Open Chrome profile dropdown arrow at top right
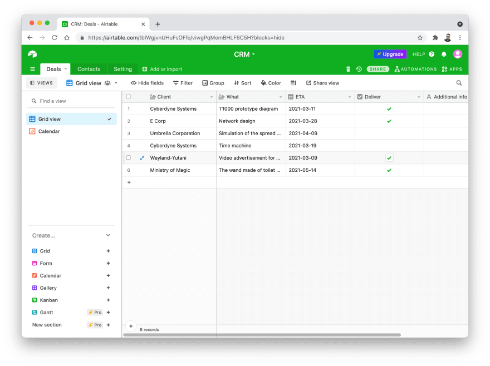The image size is (490, 366). tap(460, 24)
